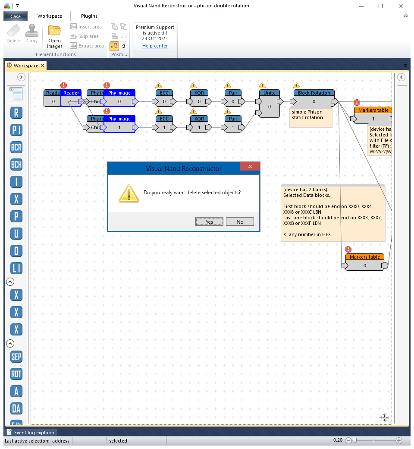Click the warning icon above Block Rotation
This screenshot has height=449, width=414.
[297, 85]
